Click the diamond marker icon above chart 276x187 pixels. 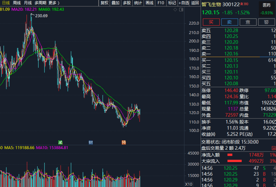175,10
